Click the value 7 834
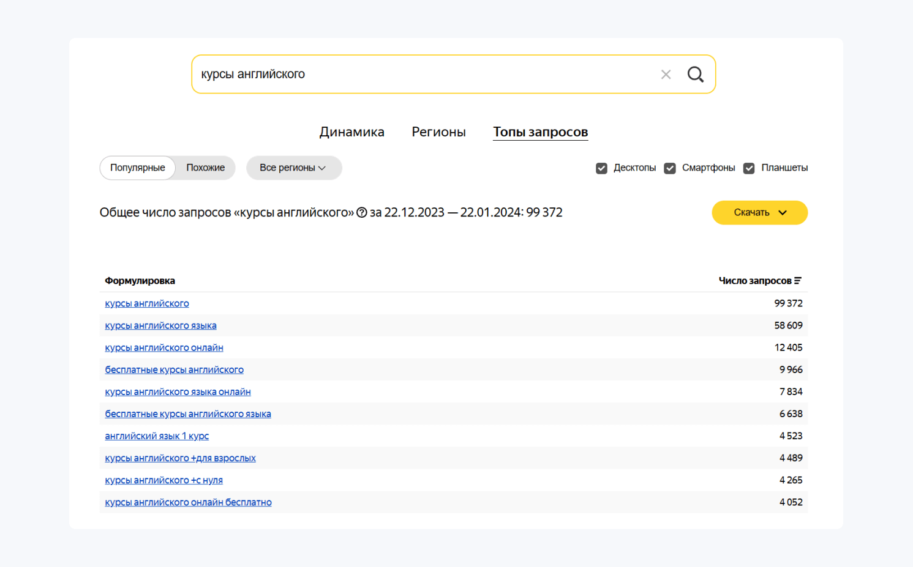913x567 pixels. pyautogui.click(x=791, y=391)
